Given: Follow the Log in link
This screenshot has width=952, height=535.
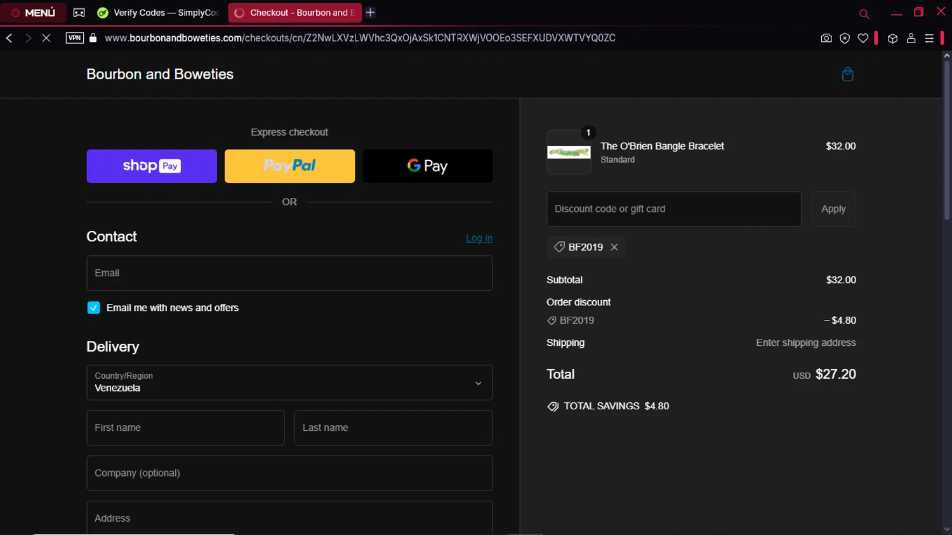Looking at the screenshot, I should coord(479,239).
